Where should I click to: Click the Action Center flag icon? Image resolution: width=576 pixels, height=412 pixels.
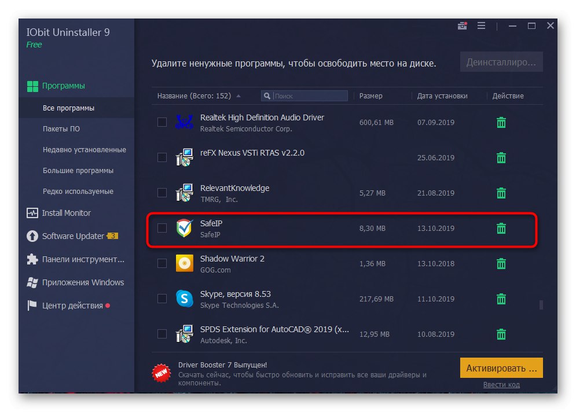click(x=32, y=306)
